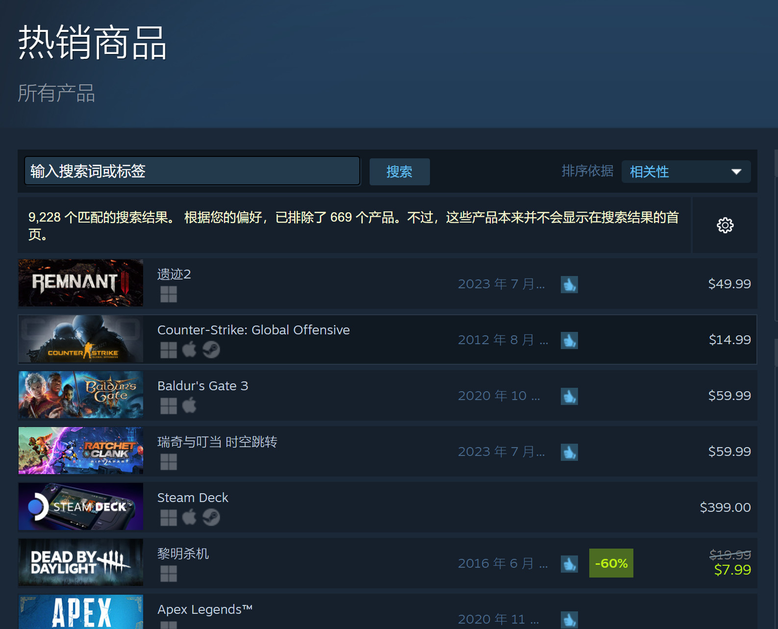This screenshot has width=778, height=629.
Task: Click the review thumbs-up icon for 黎明杀机
Action: click(x=569, y=564)
